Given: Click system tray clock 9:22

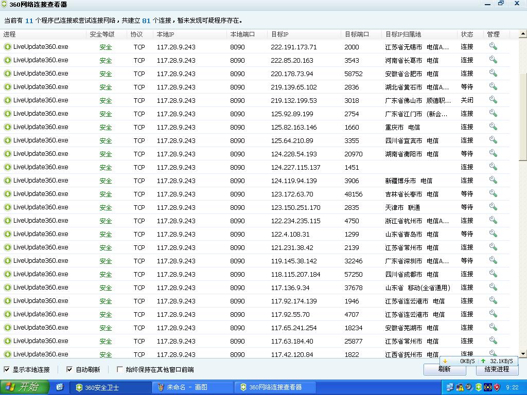Looking at the screenshot, I should coord(512,387).
